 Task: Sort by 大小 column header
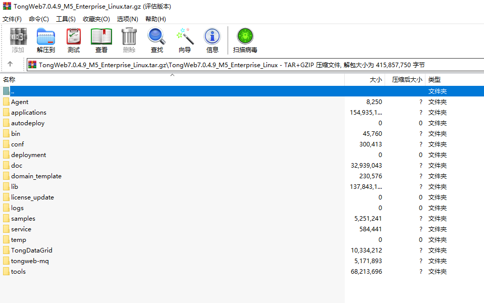[x=364, y=80]
